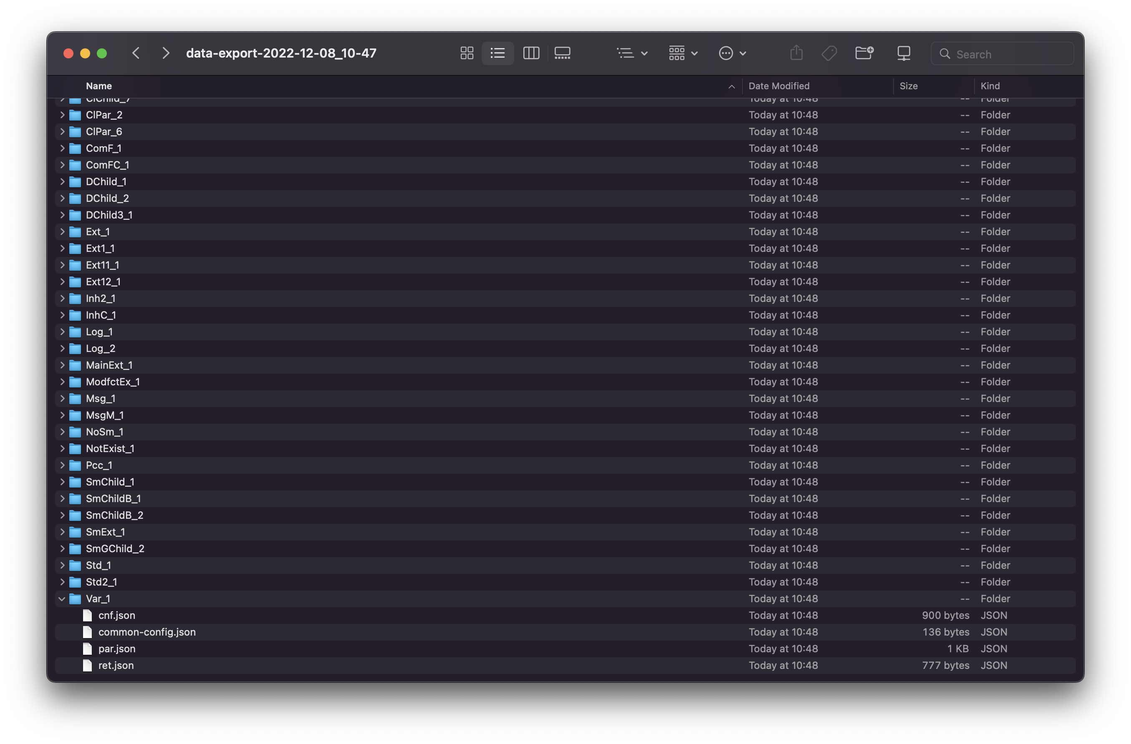Collapse the Var_1 folder
Screen dimensions: 1131x744
pos(62,599)
